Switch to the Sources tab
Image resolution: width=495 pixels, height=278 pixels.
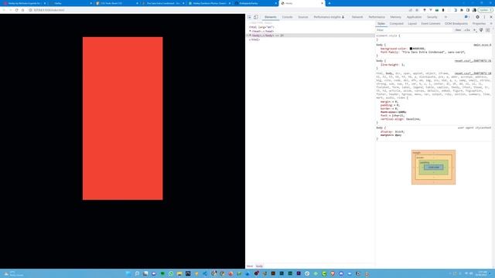coord(303,17)
